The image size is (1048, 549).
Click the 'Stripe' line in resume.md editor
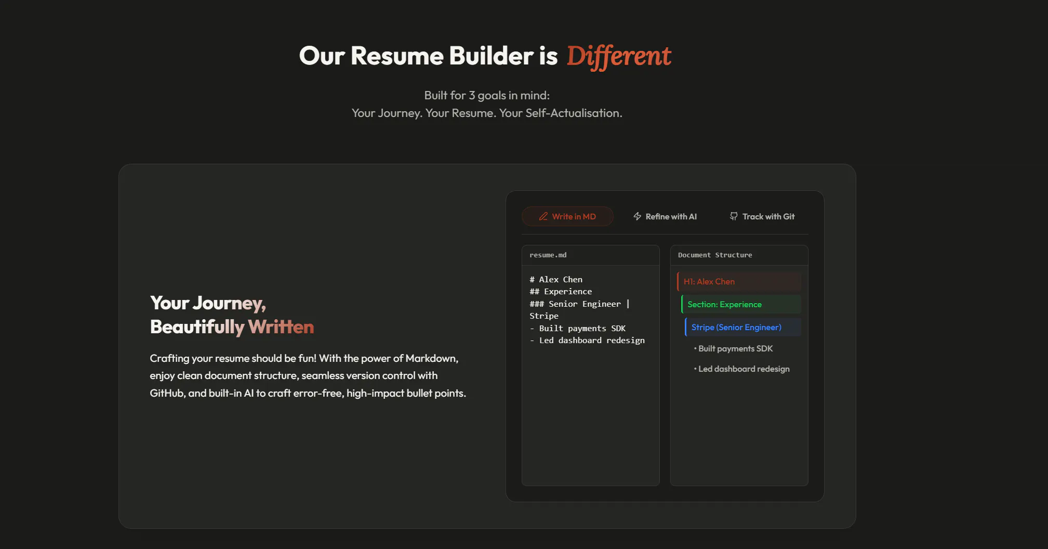[x=544, y=316]
